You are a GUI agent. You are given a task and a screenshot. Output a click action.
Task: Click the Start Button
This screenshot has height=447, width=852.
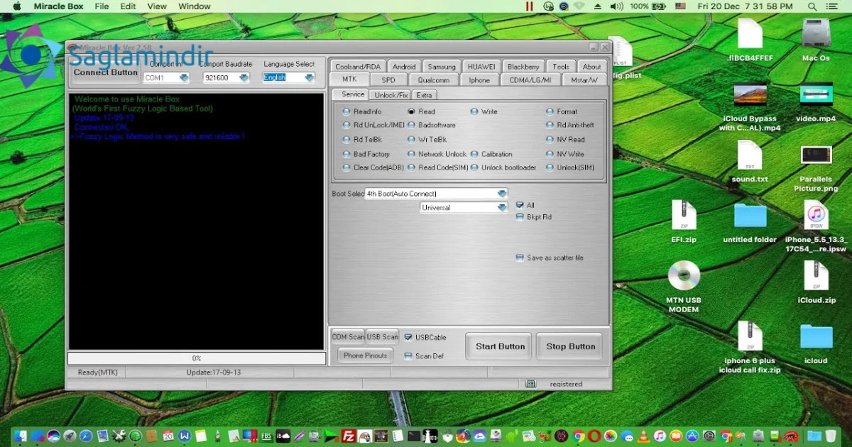coord(500,346)
